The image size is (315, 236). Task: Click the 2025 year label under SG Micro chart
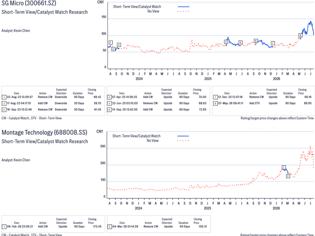tap(208, 79)
